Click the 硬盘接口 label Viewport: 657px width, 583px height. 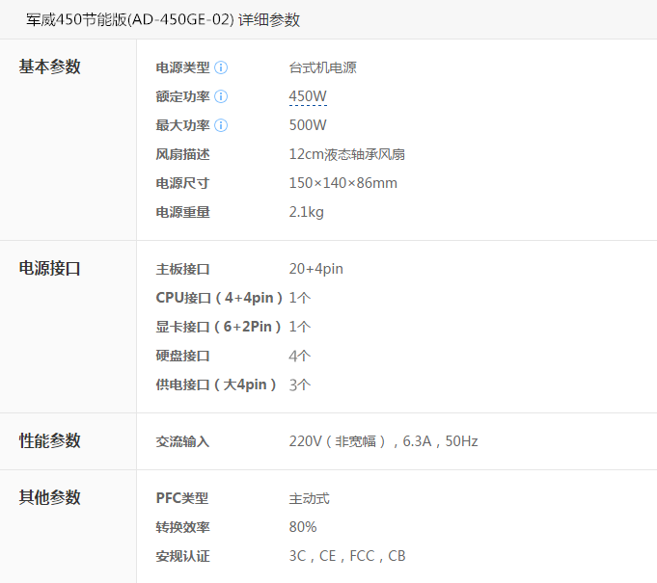tap(182, 356)
